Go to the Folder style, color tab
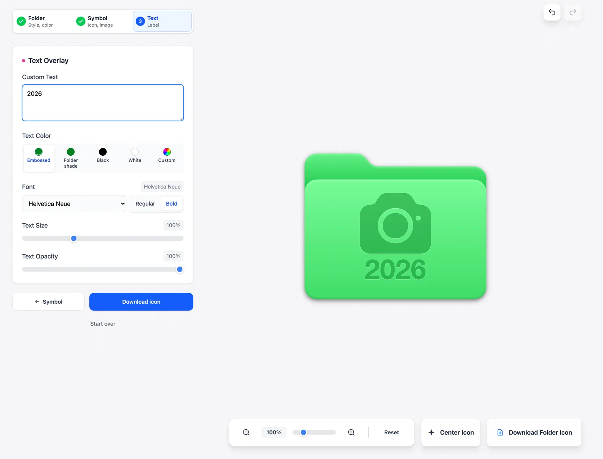Viewport: 603px width, 459px height. coord(43,21)
